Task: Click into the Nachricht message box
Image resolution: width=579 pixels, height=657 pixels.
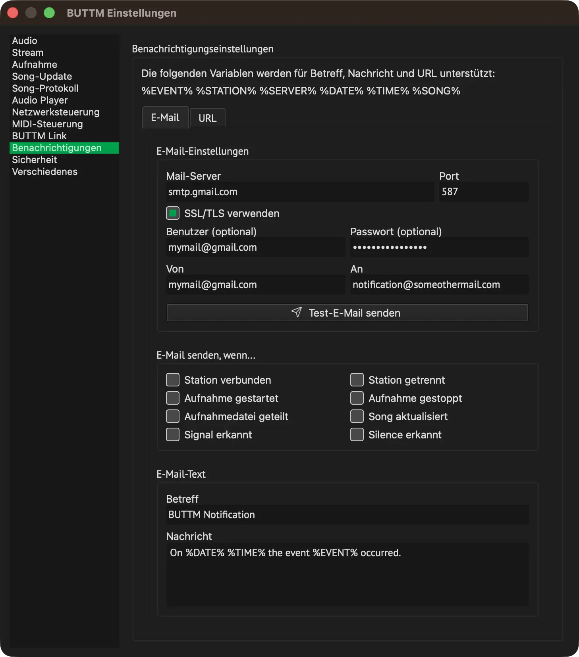Action: (x=347, y=574)
